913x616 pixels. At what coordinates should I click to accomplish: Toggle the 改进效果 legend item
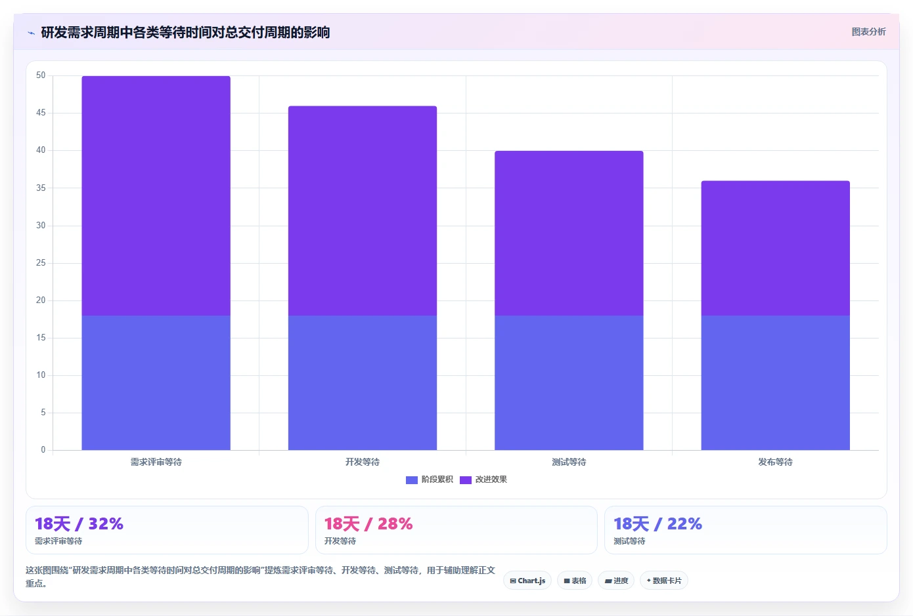pyautogui.click(x=483, y=480)
